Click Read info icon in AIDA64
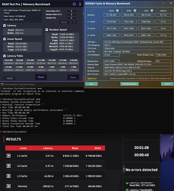Screen dimensions: 174x191 click(117, 11)
